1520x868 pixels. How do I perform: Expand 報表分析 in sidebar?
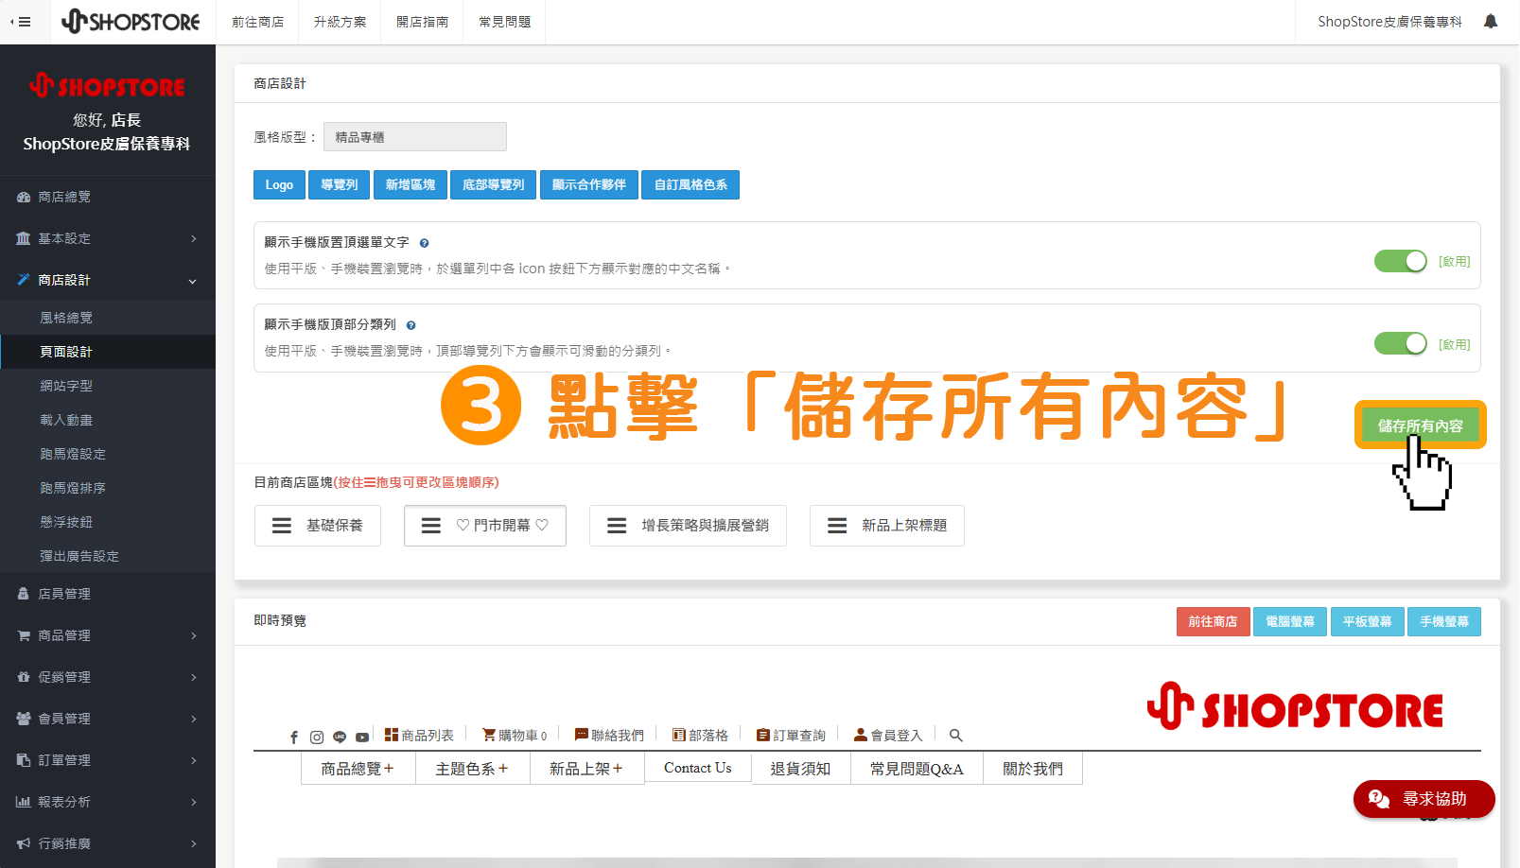[x=108, y=802]
